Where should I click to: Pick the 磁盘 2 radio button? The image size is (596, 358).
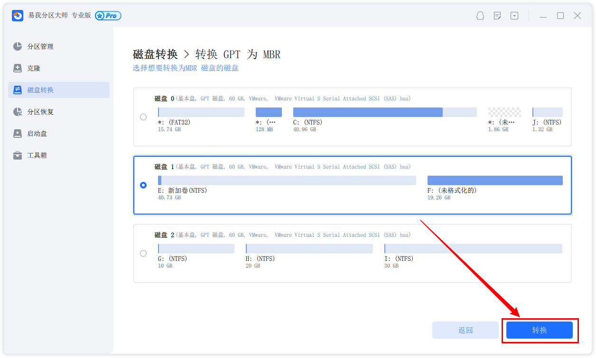point(143,253)
